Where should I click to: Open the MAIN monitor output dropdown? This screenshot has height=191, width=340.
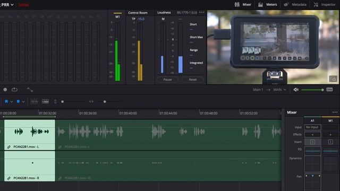pyautogui.click(x=280, y=90)
